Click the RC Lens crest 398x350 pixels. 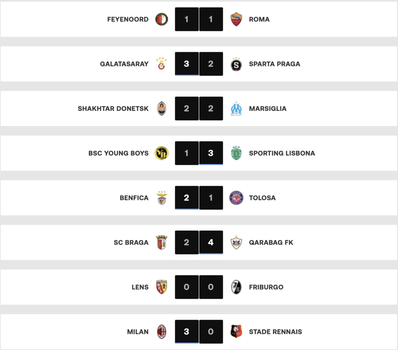(162, 287)
